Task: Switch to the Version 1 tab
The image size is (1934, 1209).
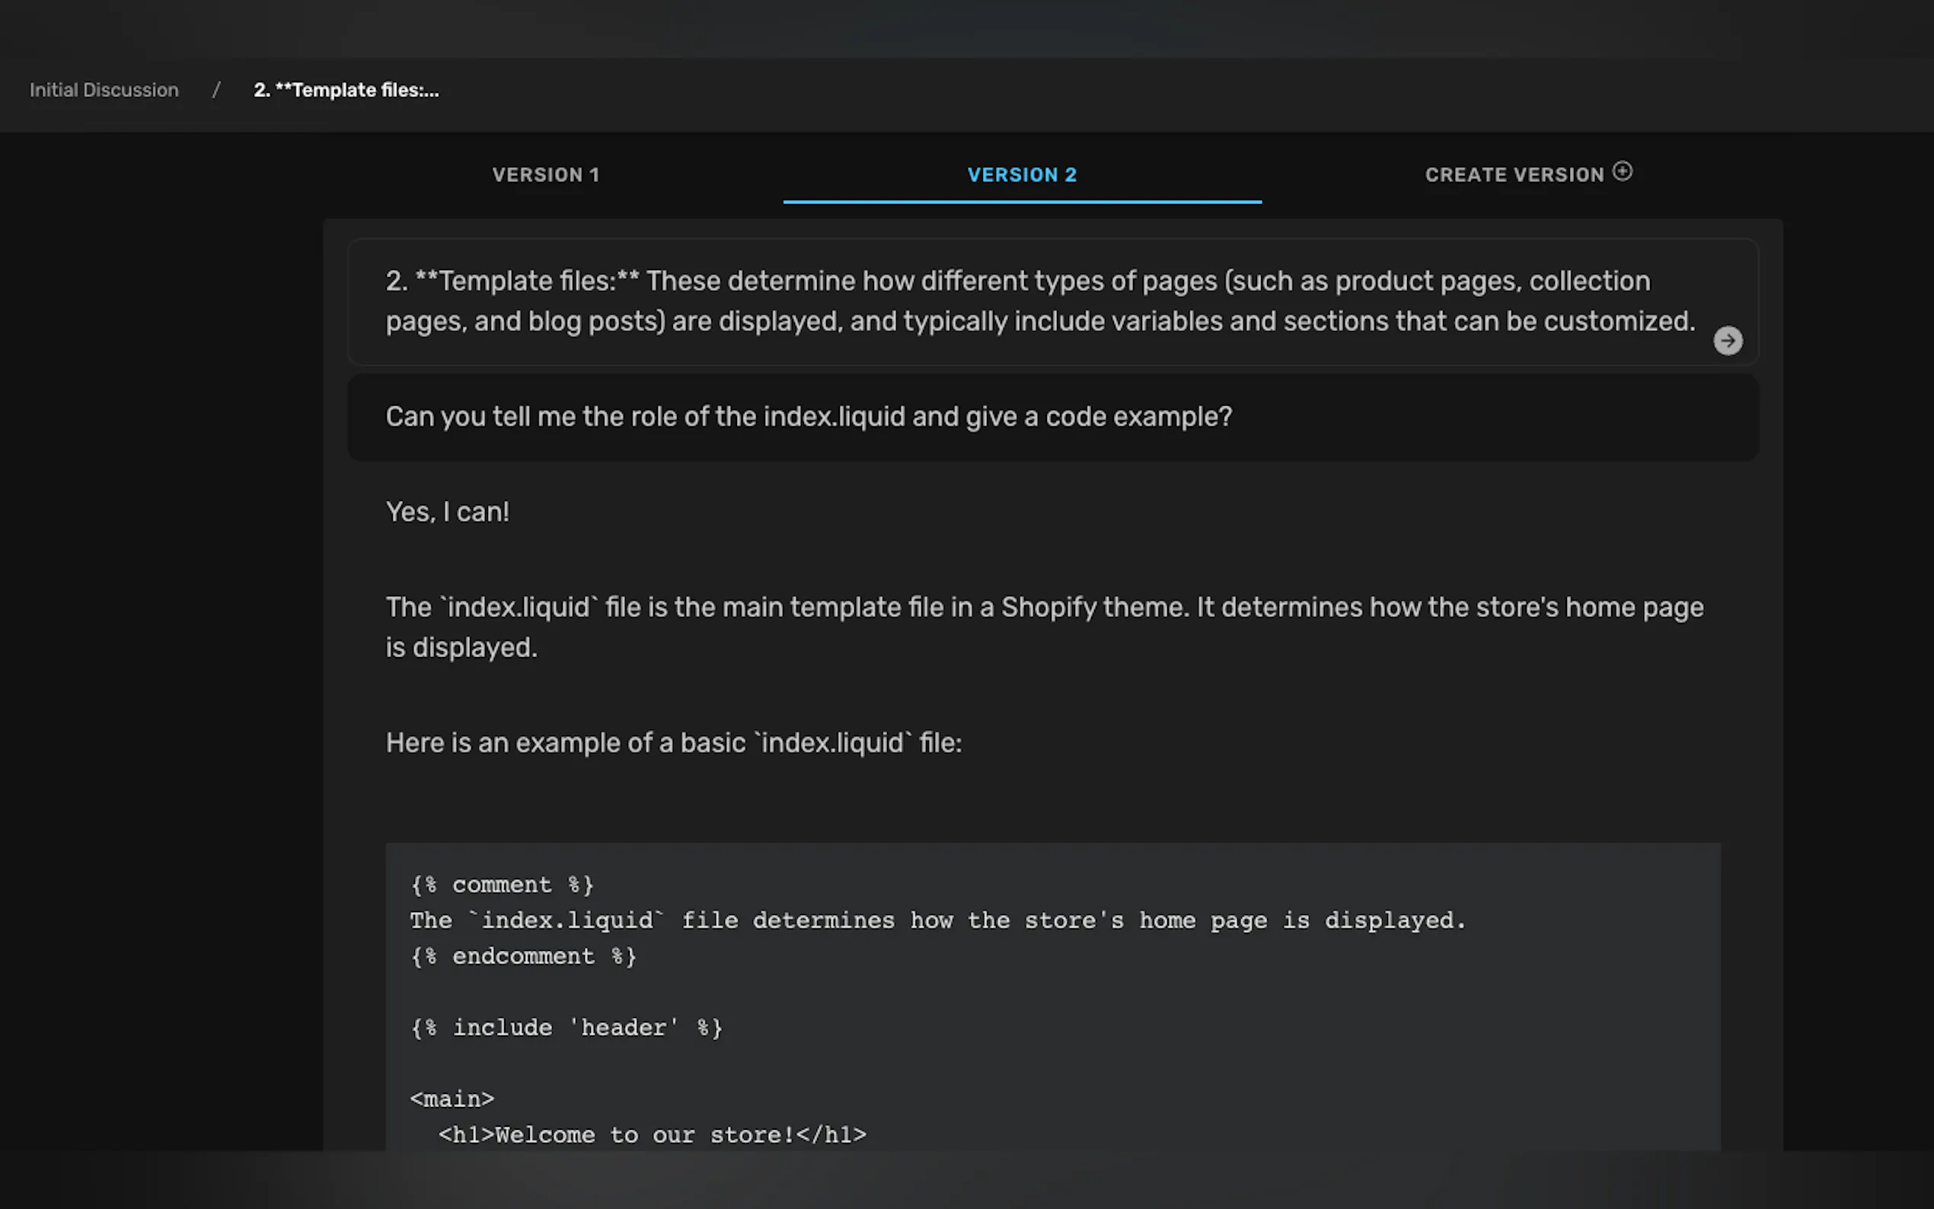Action: pos(545,175)
